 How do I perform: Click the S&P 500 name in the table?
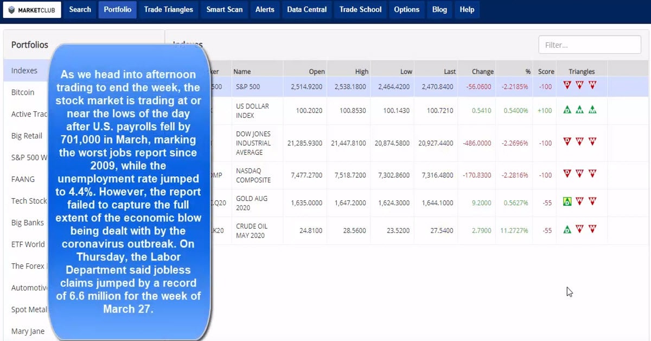coord(248,86)
